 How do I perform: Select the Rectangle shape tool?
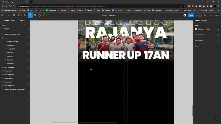point(19,15)
